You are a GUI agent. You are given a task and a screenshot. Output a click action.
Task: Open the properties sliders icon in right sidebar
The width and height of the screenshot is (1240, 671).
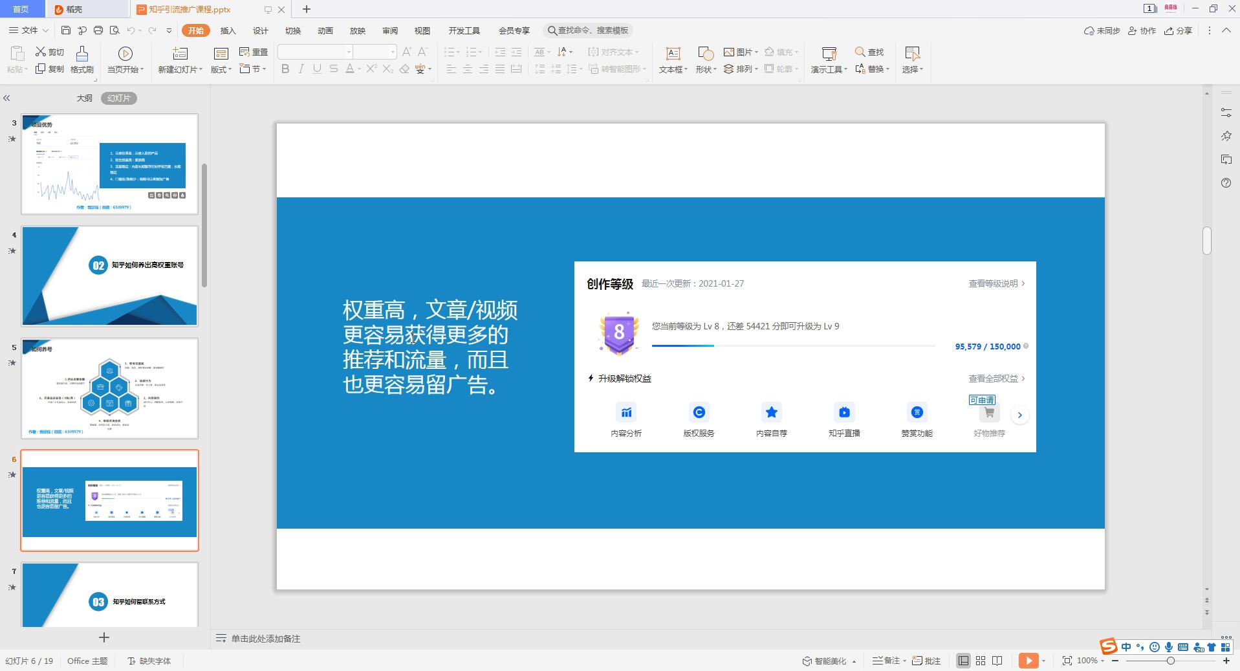pyautogui.click(x=1226, y=113)
